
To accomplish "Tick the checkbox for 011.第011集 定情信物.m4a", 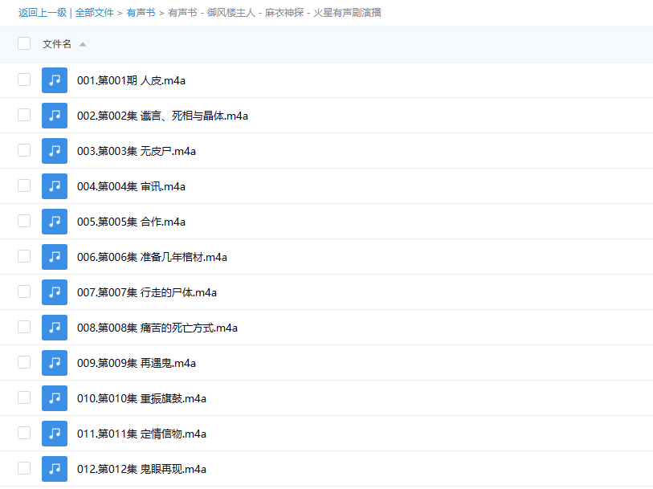I will [x=23, y=434].
